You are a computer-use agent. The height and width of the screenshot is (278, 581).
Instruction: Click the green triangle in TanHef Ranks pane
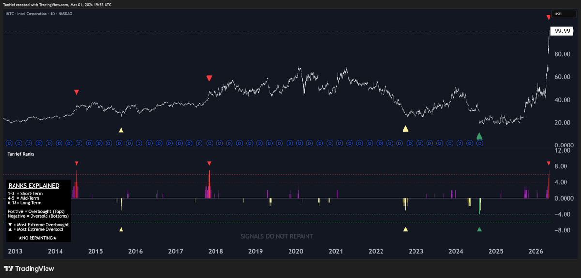tap(479, 230)
